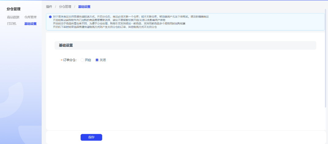Click the blue info icon in notice banner
The height and width of the screenshot is (144, 328).
[50, 17]
